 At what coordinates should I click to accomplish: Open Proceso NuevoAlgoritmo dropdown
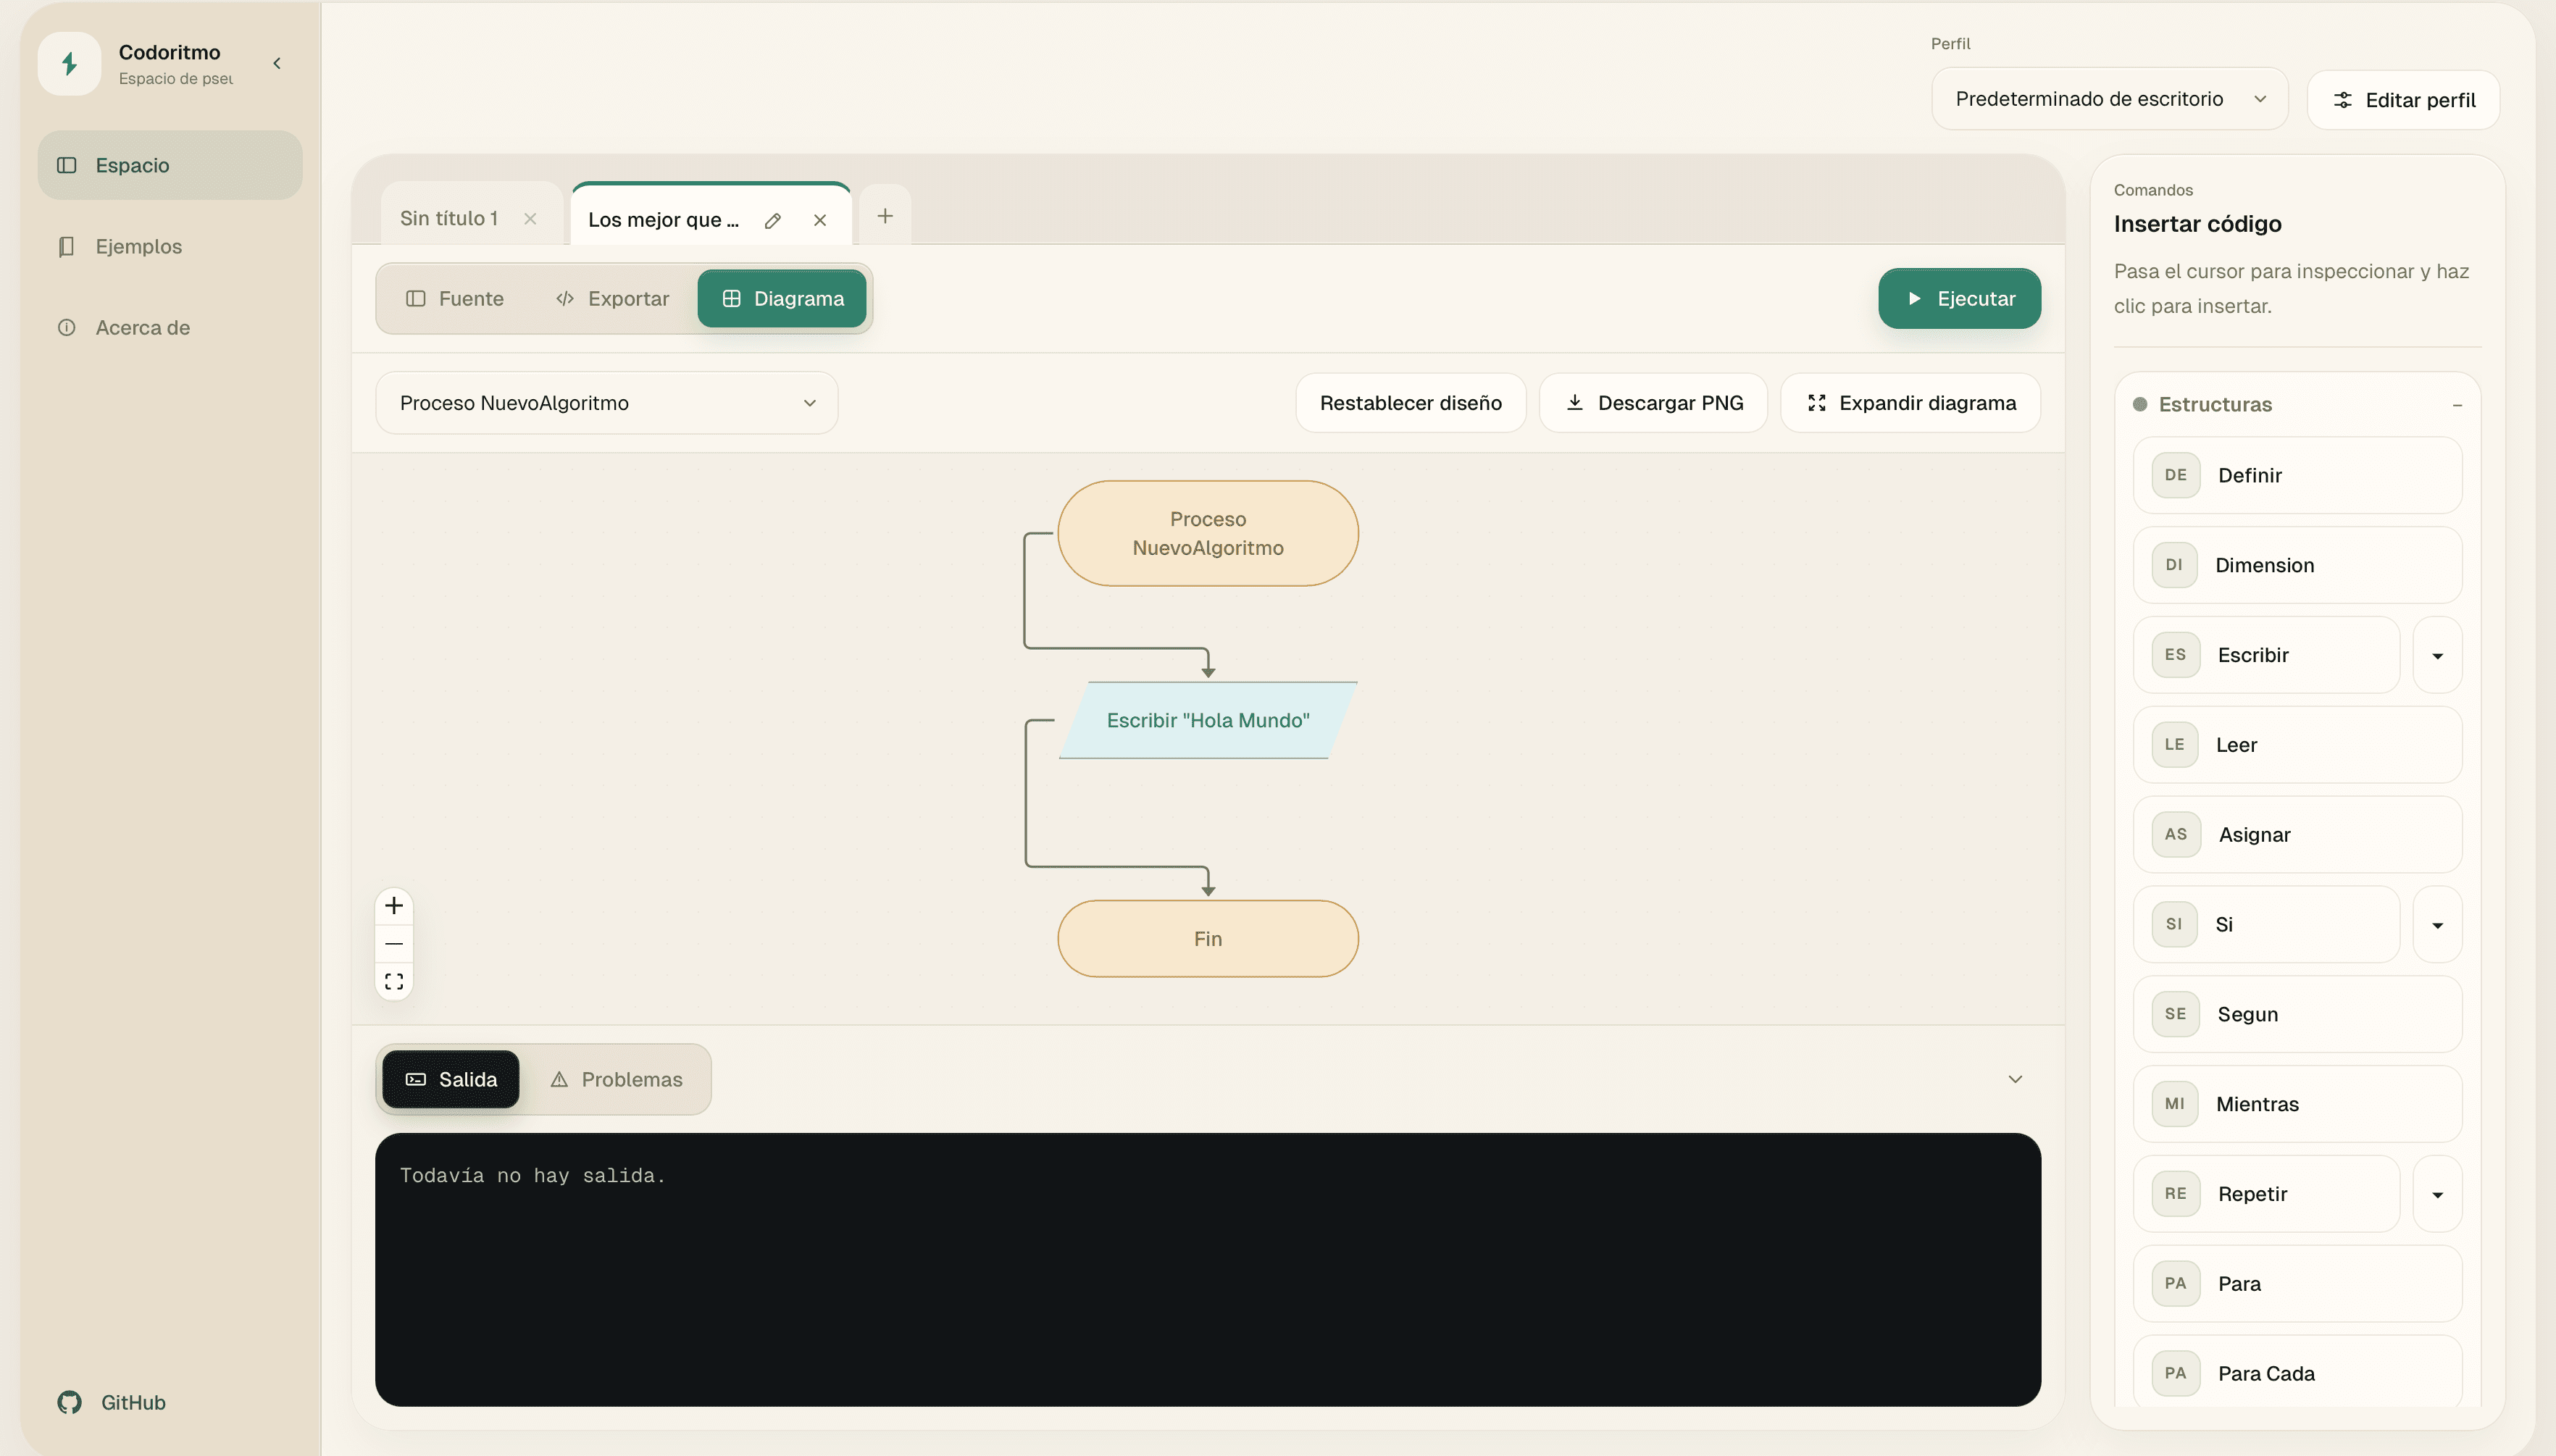coord(606,403)
